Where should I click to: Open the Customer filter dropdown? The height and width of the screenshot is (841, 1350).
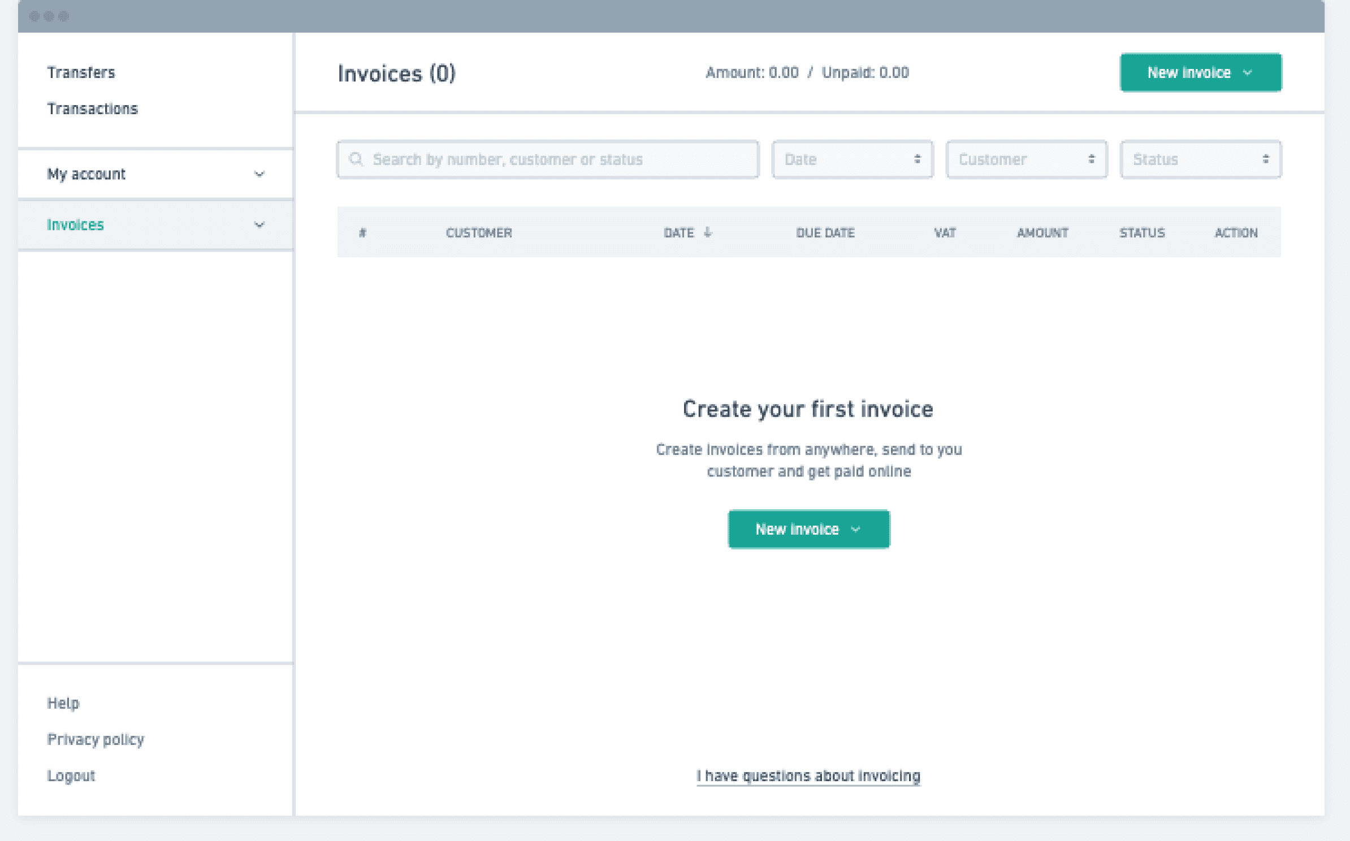(1026, 159)
